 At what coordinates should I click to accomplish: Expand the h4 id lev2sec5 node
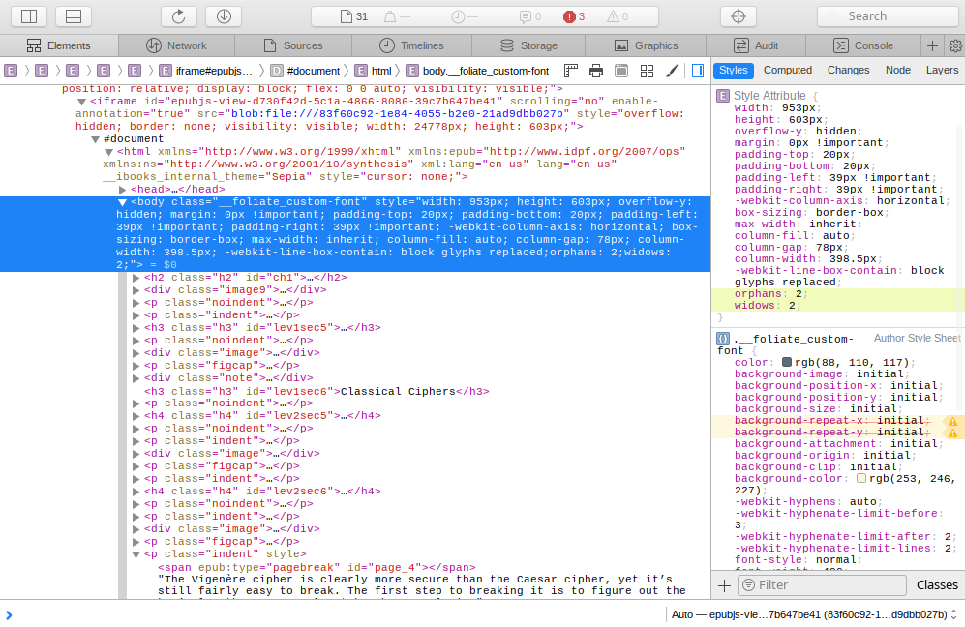point(136,416)
